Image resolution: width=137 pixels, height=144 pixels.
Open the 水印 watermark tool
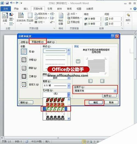coord(72,14)
